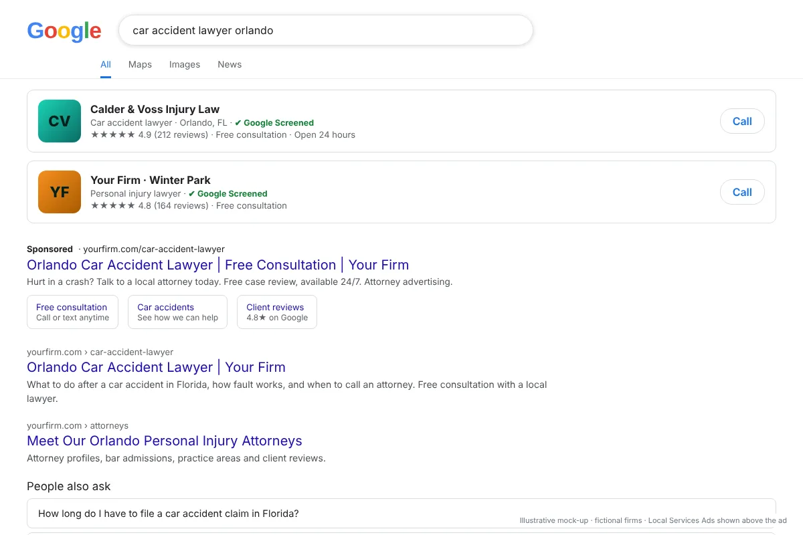Click snippet Attorney profiles, bar admissions text
The image size is (803, 535).
point(176,458)
